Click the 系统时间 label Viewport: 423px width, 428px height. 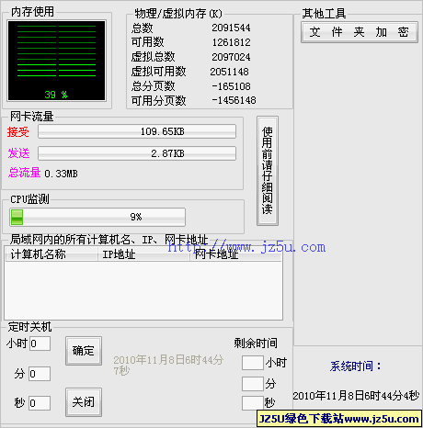pyautogui.click(x=355, y=366)
